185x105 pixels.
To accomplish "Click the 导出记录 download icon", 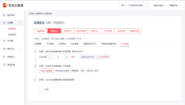I will (x=99, y=57).
